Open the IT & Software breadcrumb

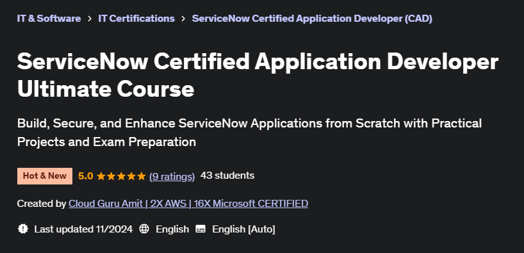(x=49, y=19)
